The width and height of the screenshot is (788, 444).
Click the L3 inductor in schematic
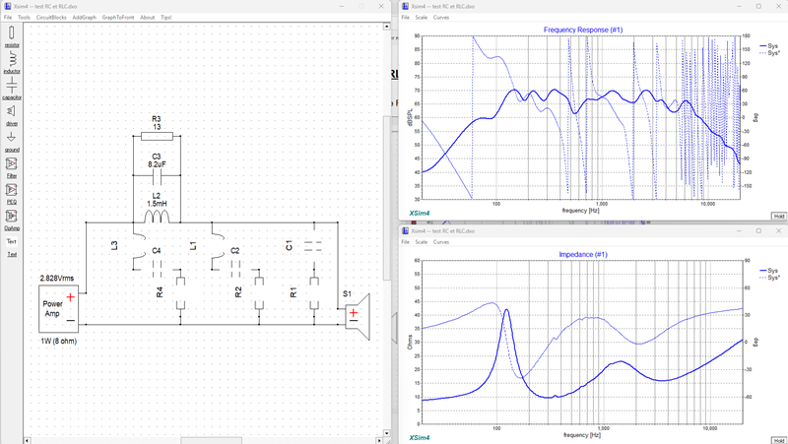(139, 246)
